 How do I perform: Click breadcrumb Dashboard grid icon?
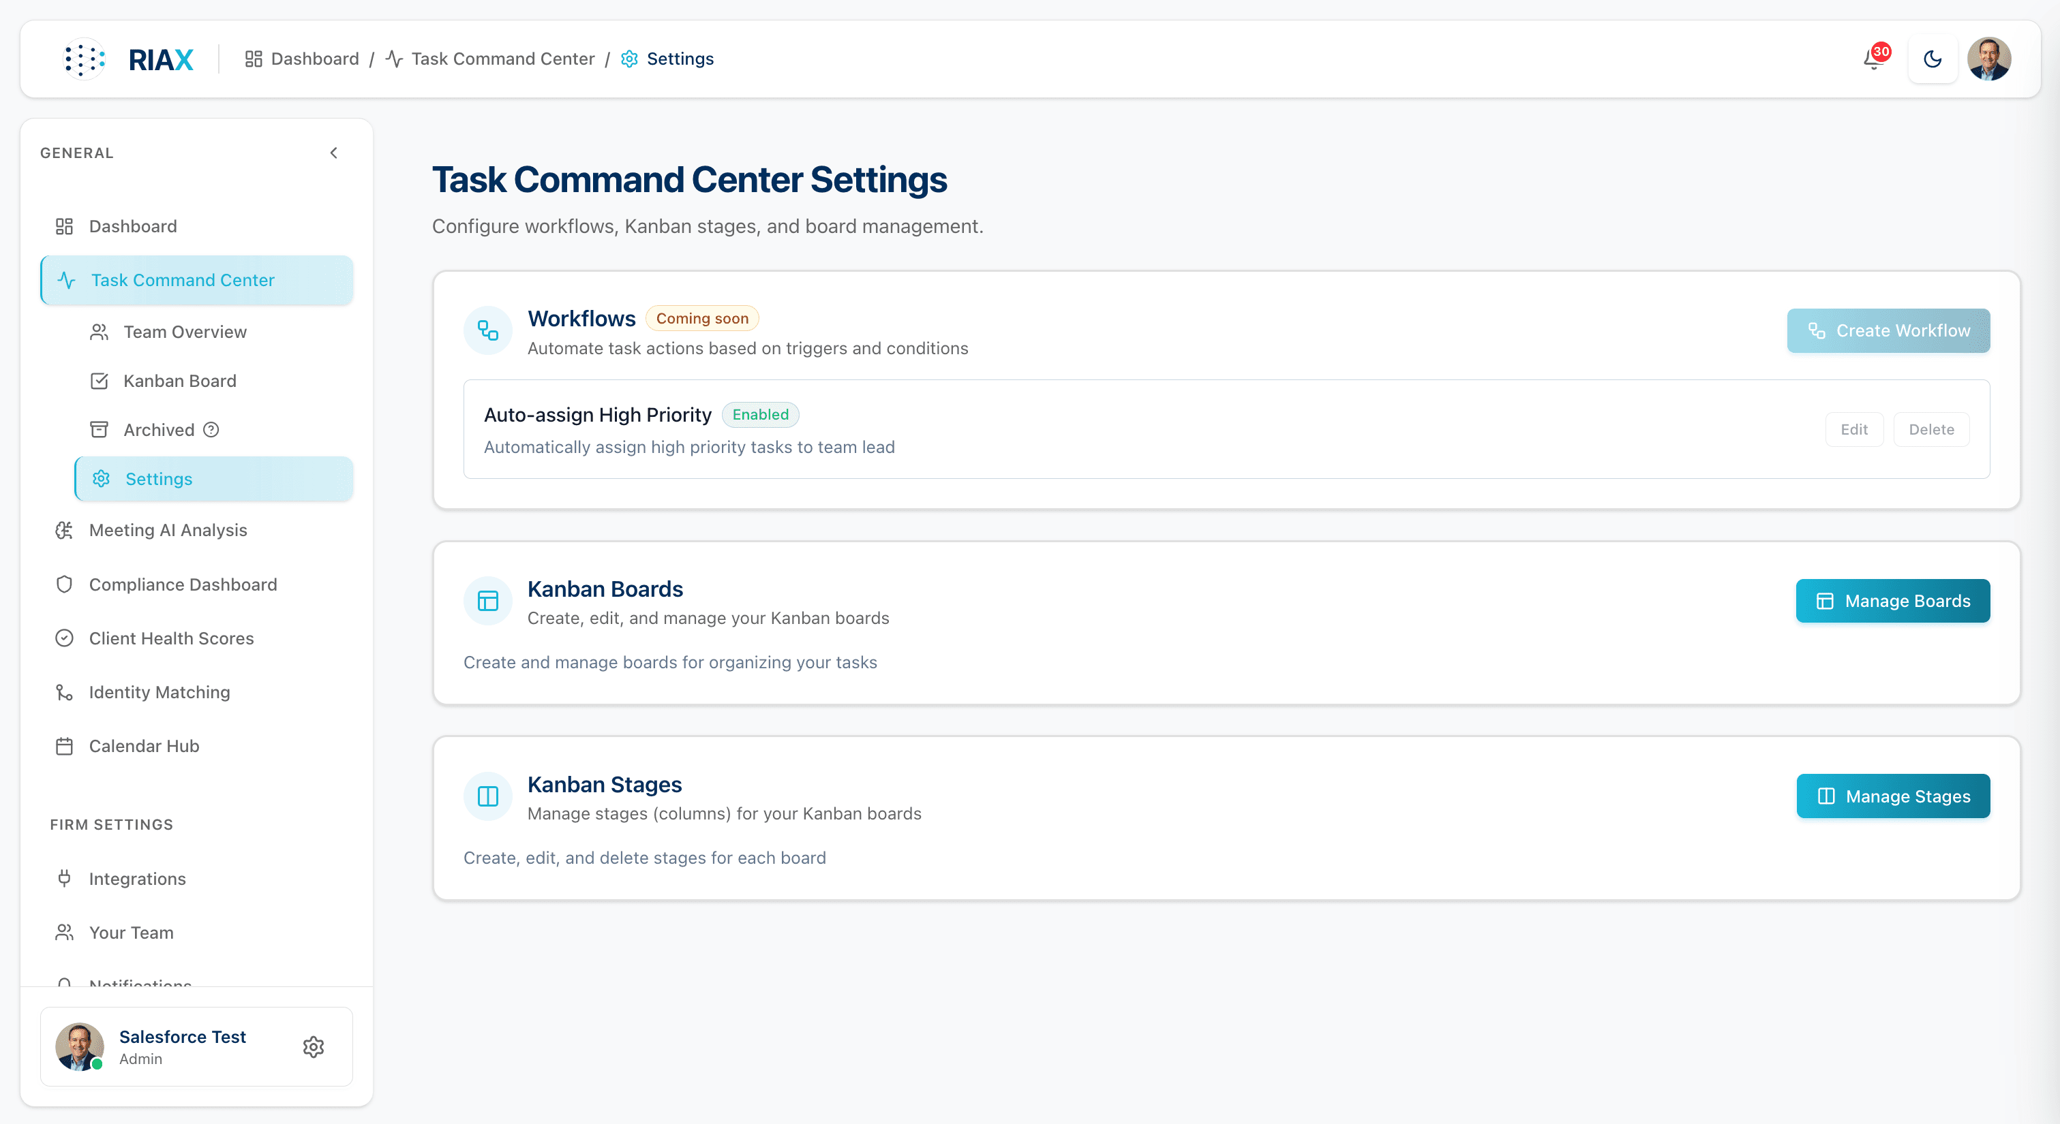(x=254, y=59)
